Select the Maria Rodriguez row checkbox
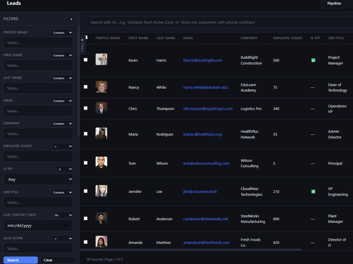The width and height of the screenshot is (353, 264). pyautogui.click(x=85, y=133)
